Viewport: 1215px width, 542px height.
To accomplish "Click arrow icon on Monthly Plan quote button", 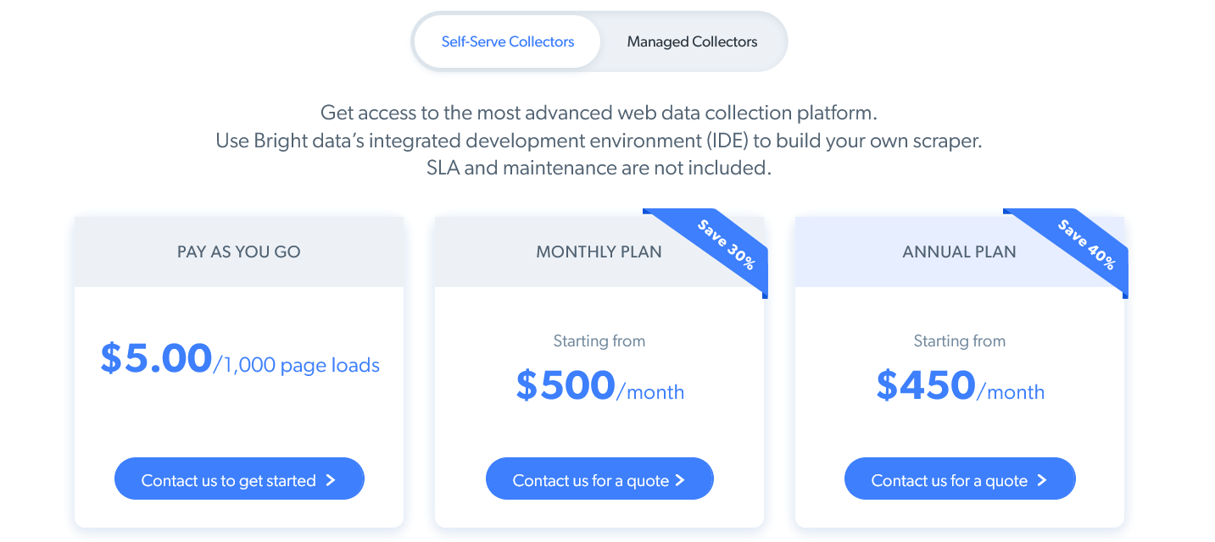I will pos(680,480).
